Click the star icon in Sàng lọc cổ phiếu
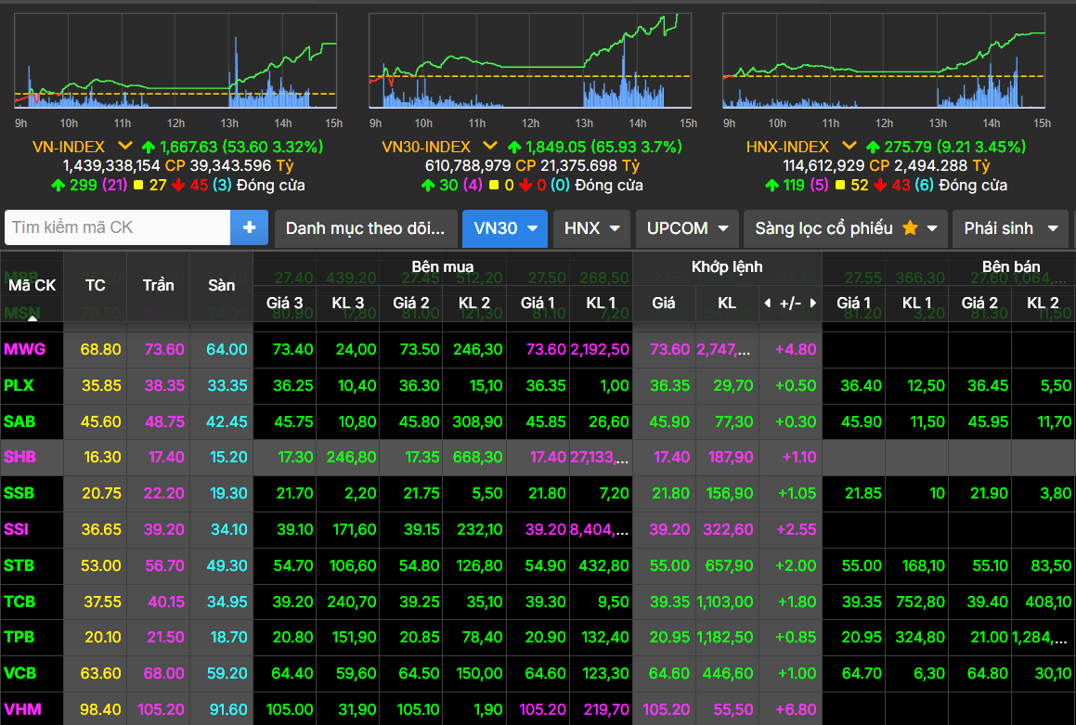The height and width of the screenshot is (725, 1076). [x=910, y=227]
